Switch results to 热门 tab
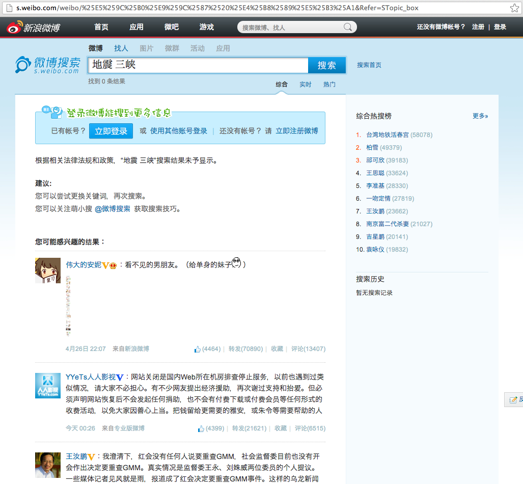 [x=329, y=85]
